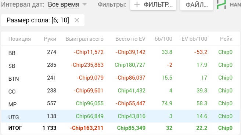Sort by Позиция column header

[19, 39]
